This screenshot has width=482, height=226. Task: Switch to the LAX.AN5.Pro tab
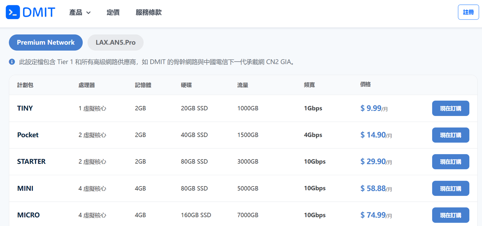tap(115, 42)
